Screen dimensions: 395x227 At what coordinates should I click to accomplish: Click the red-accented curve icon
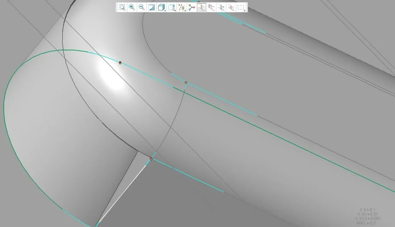coord(231,7)
